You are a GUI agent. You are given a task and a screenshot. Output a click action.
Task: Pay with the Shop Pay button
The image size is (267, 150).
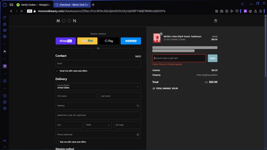[65, 41]
